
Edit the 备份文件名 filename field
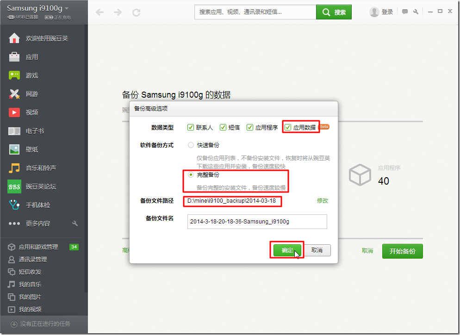click(257, 222)
